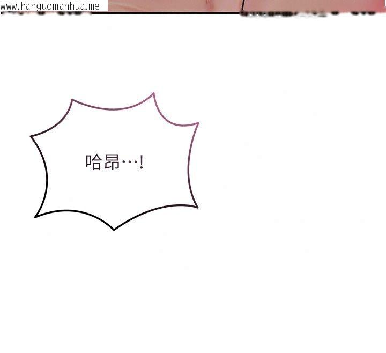The image size is (386, 353).
Task: Select the 昂 character in the bubble
Action: (x=112, y=162)
